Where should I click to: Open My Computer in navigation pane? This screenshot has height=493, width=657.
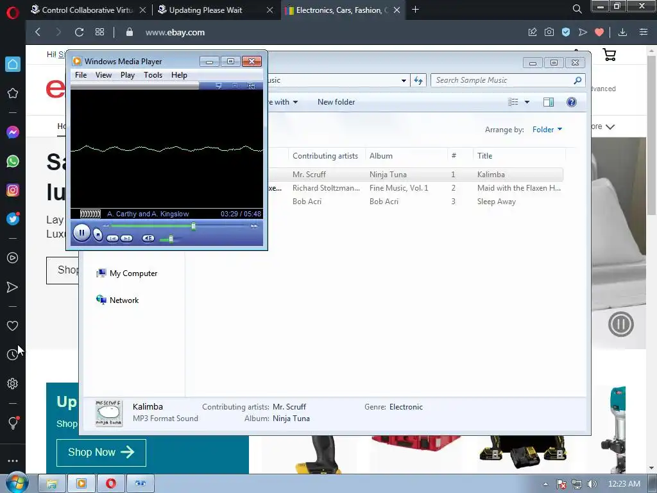(x=127, y=273)
